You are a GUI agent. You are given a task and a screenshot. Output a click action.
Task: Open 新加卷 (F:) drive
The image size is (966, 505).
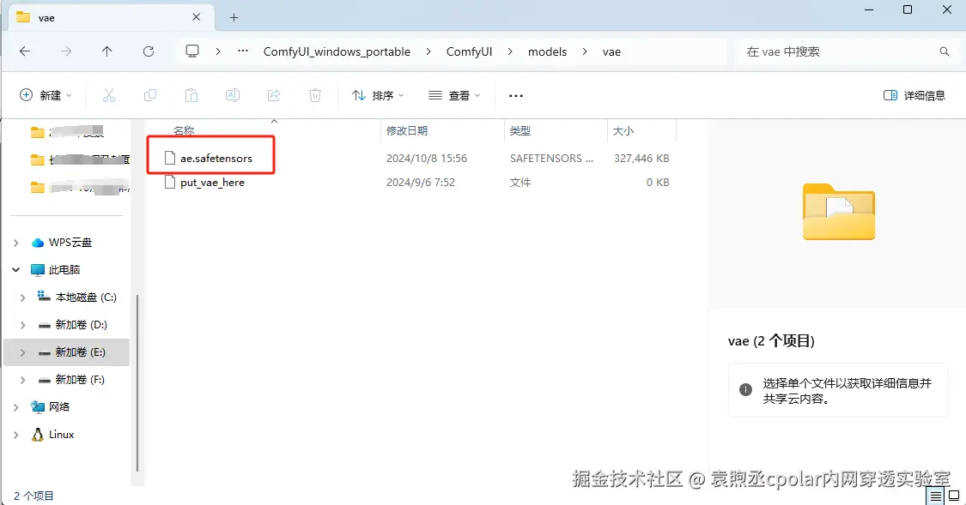click(80, 380)
